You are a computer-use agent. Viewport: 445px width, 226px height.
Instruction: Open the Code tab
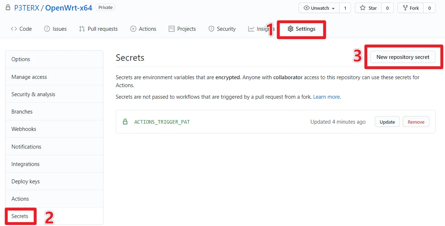pyautogui.click(x=21, y=29)
